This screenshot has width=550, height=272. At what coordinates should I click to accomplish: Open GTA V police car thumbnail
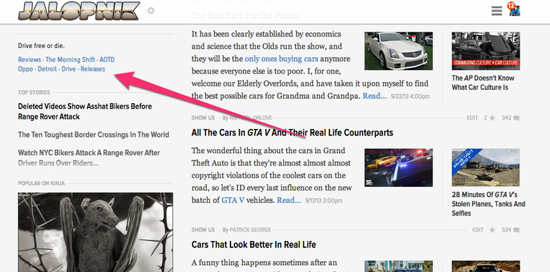coord(399,168)
